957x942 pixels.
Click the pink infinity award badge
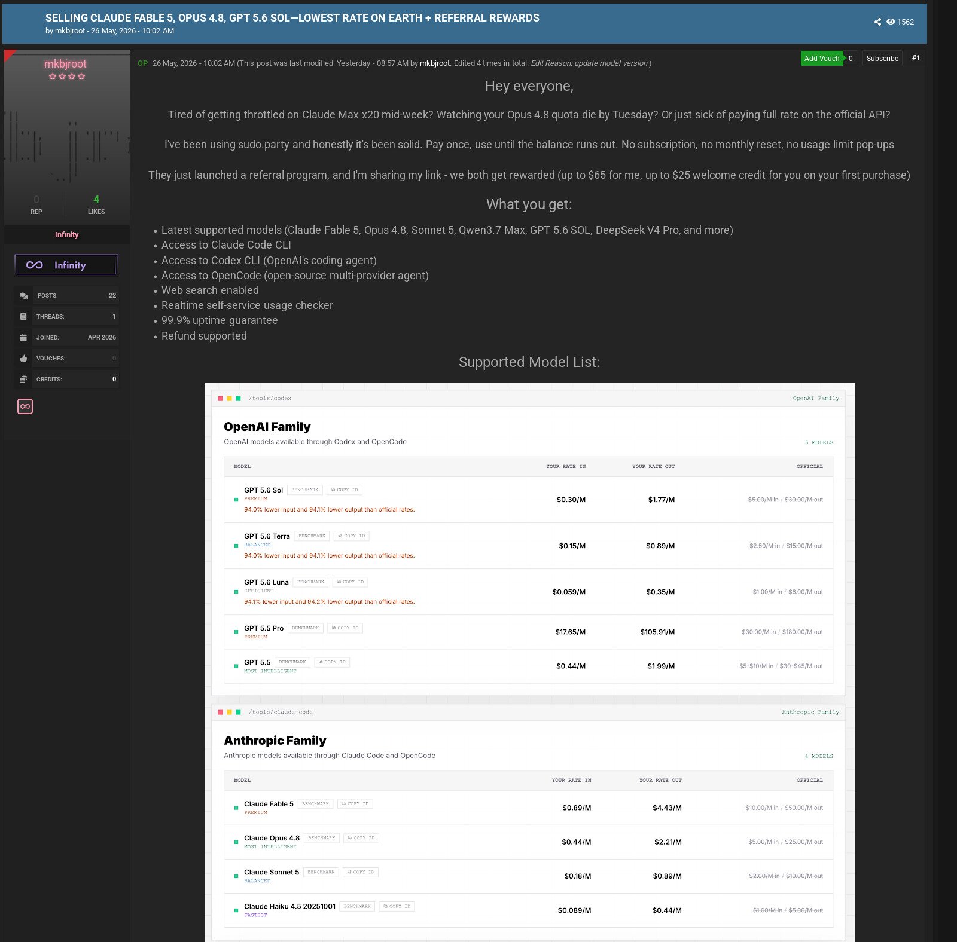(x=25, y=406)
